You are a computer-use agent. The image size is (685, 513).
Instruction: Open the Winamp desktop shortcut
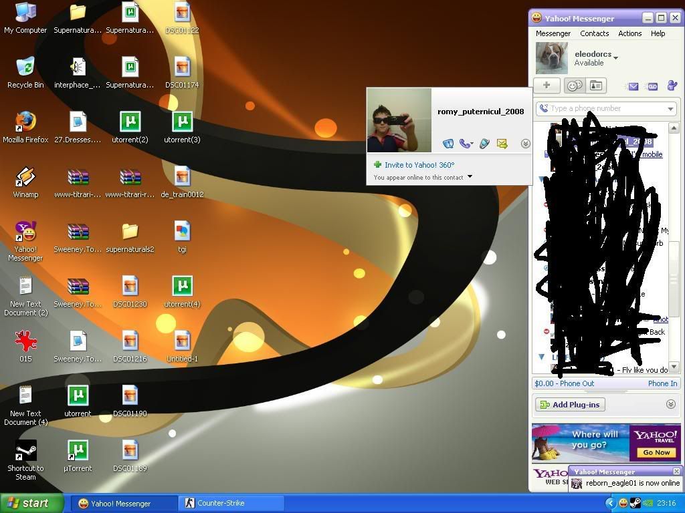(25, 182)
